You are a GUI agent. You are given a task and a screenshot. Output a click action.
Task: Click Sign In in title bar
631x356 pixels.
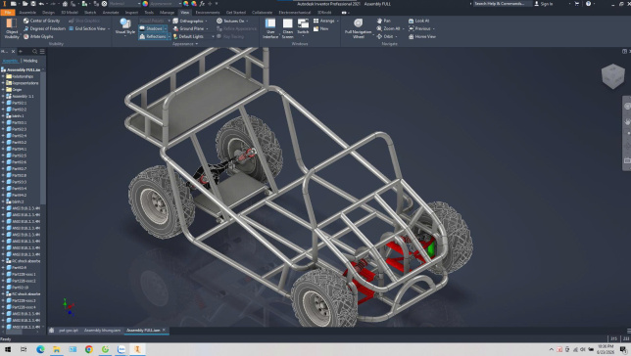(543, 4)
